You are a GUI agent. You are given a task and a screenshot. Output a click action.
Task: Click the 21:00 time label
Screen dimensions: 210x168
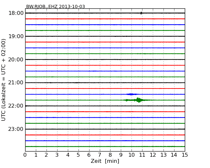16,83
